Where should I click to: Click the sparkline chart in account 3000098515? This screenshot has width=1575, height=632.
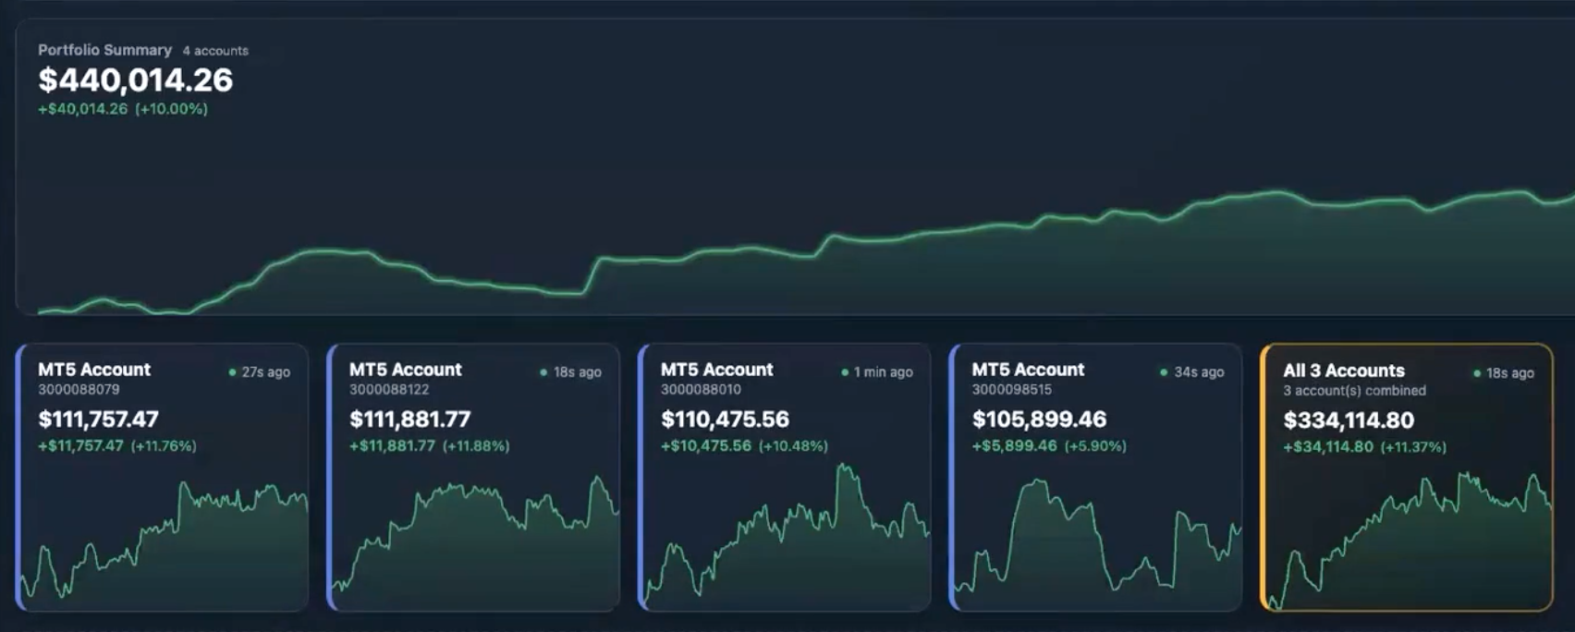(1099, 543)
